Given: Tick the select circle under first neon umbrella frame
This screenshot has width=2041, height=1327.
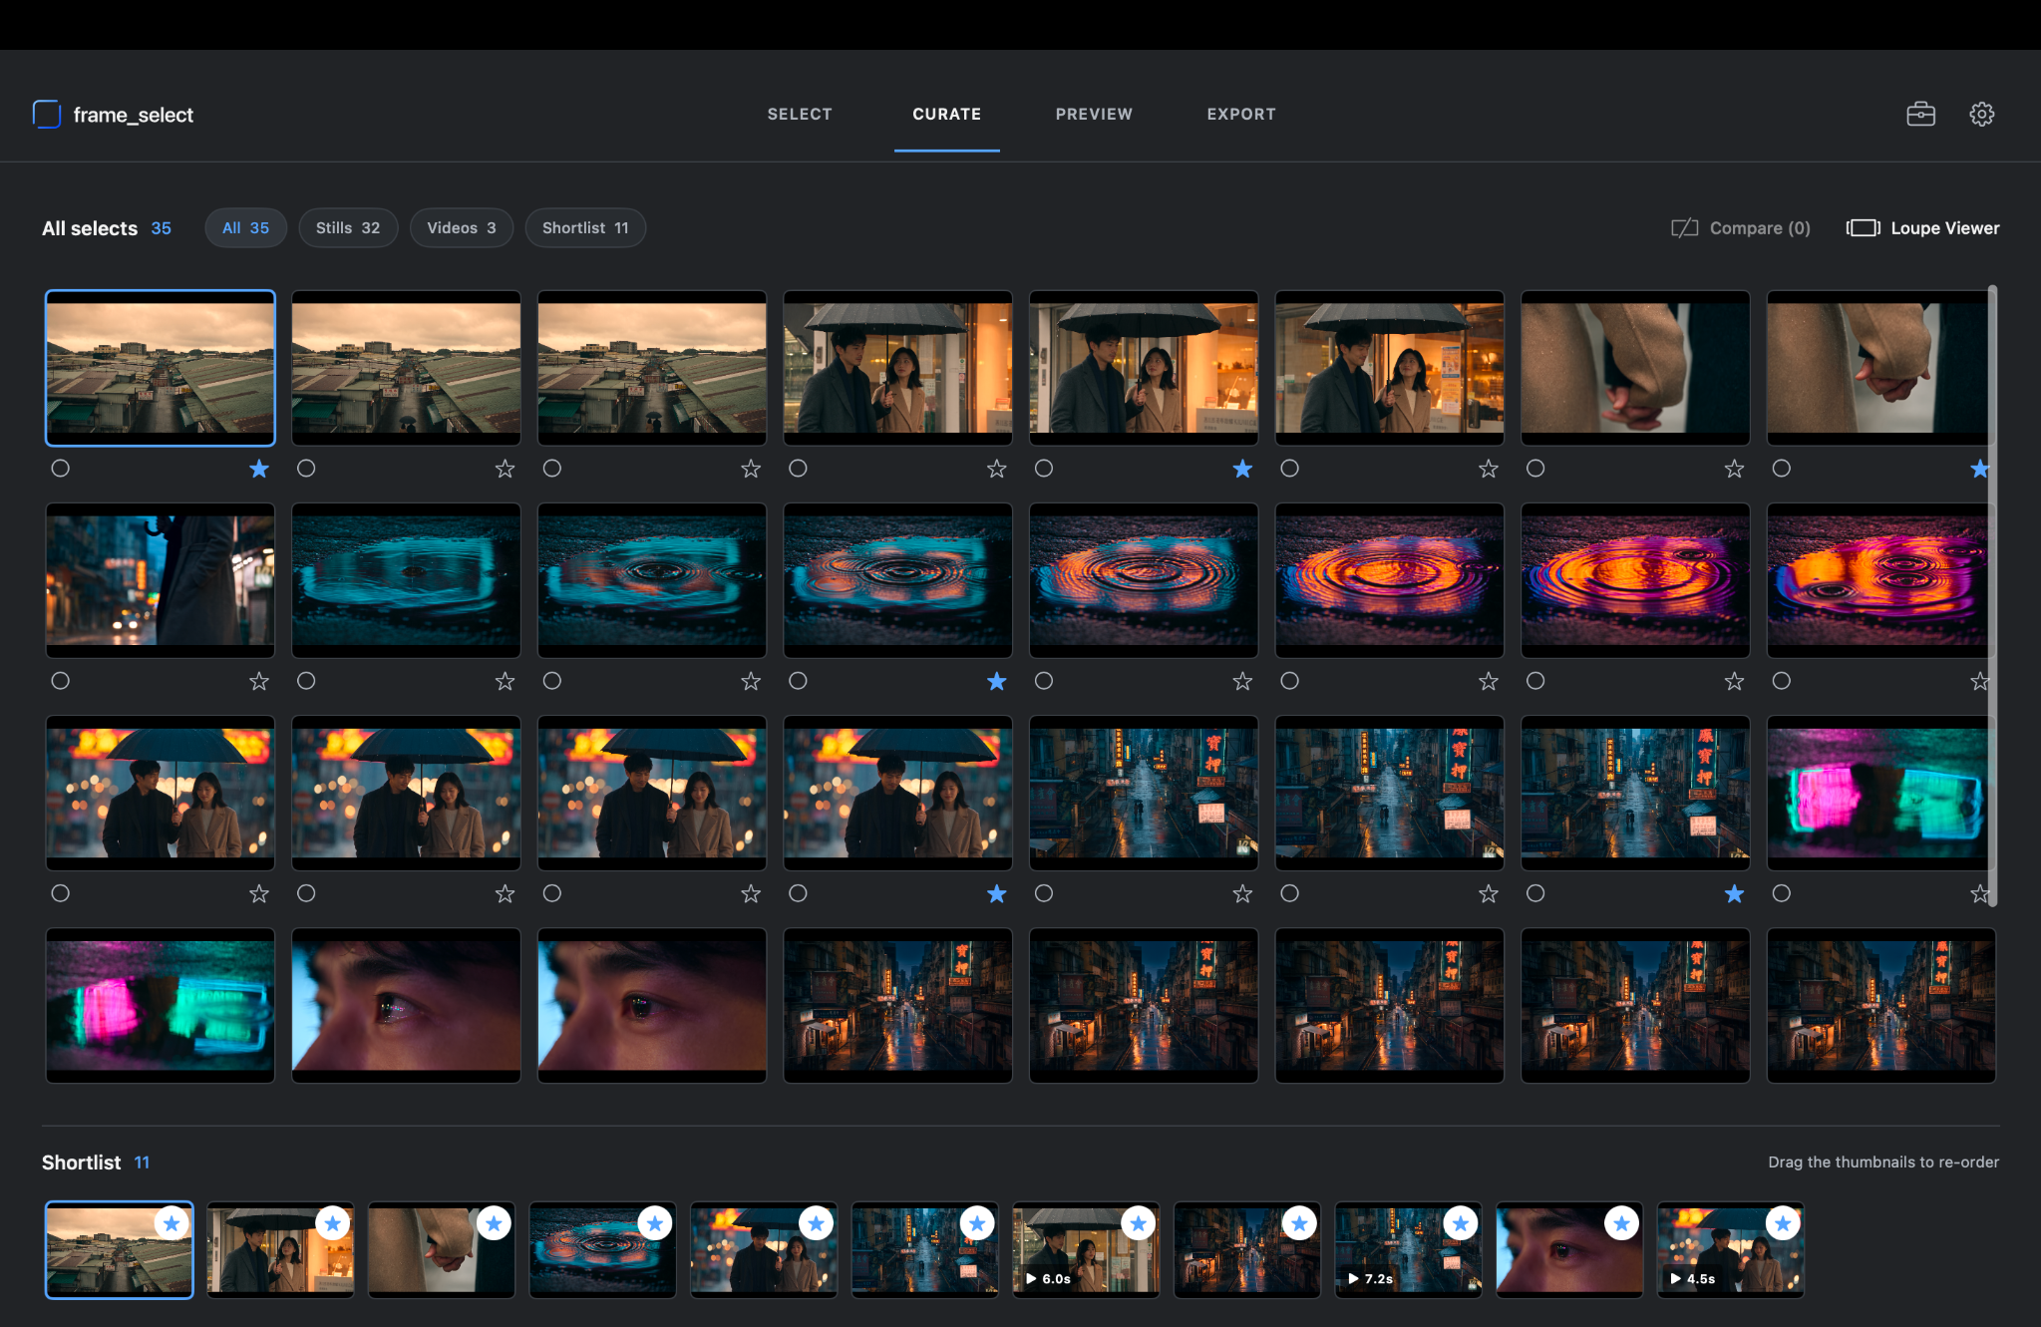Looking at the screenshot, I should 61,893.
